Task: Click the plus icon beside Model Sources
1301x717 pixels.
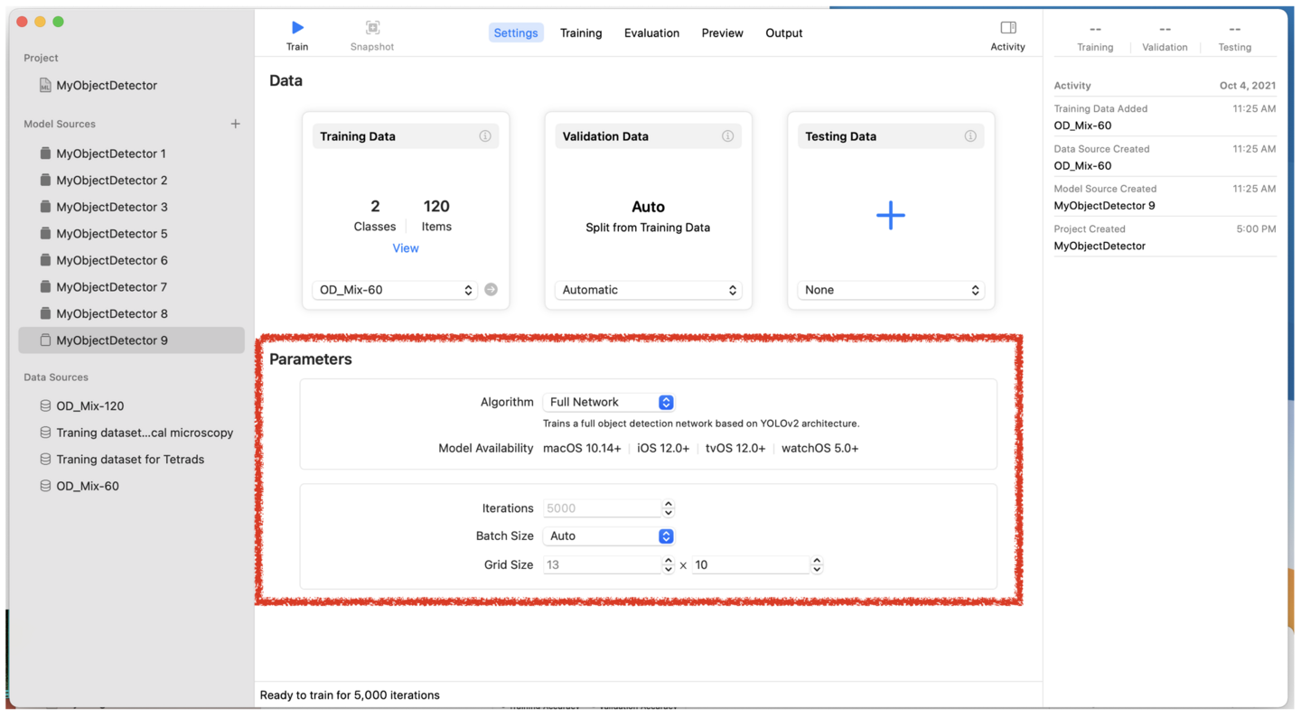Action: 235,124
